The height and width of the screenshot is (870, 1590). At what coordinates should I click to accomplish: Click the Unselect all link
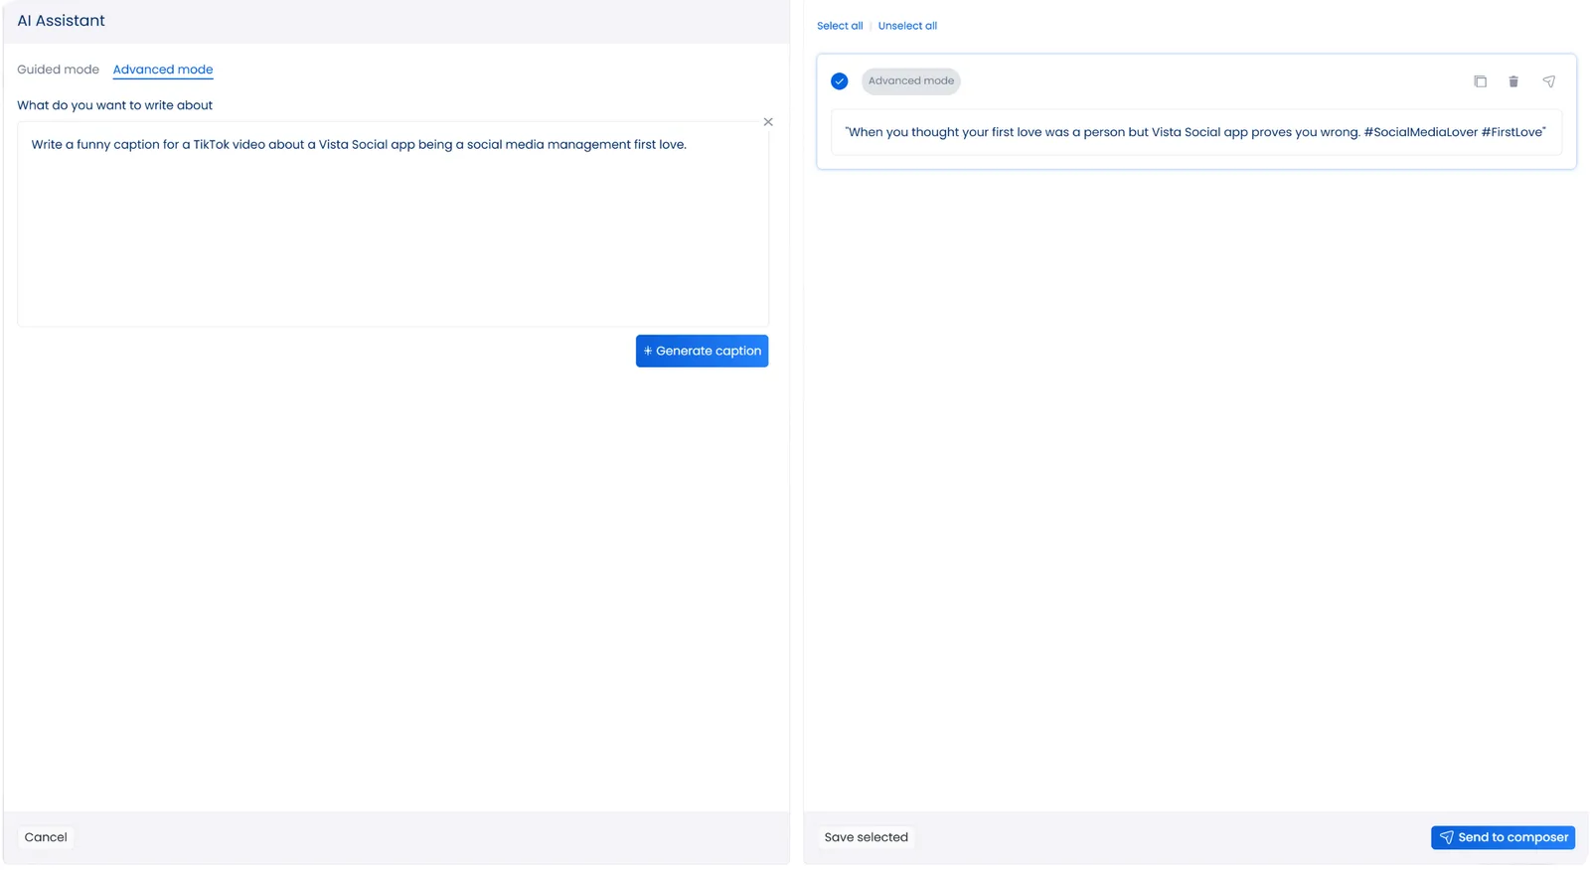(x=907, y=26)
